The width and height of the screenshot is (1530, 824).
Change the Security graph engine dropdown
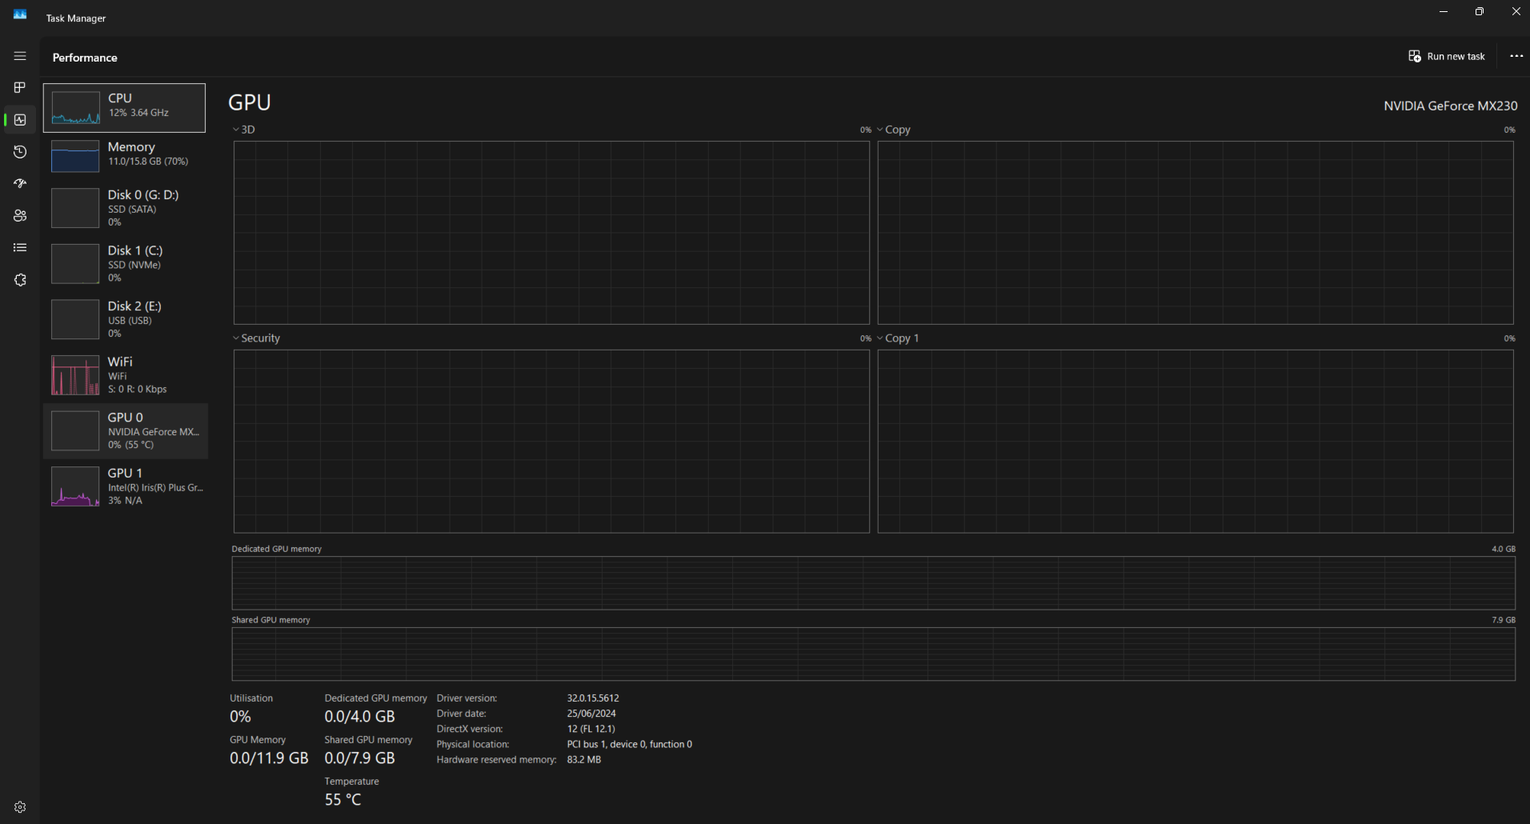tap(256, 338)
